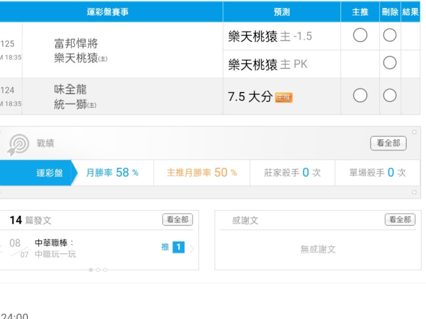Select second post carousel dot
This screenshot has height=319, width=426.
(98, 270)
